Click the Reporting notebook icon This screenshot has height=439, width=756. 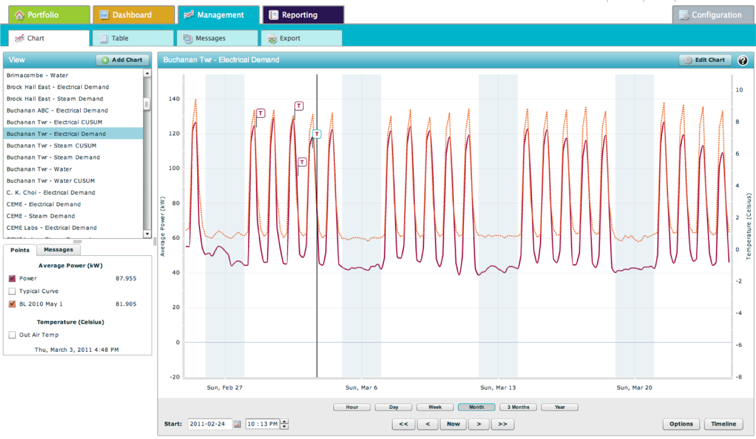point(274,15)
